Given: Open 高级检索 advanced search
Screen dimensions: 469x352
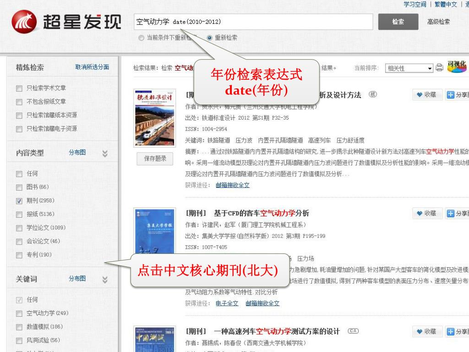Looking at the screenshot, I should tap(438, 22).
